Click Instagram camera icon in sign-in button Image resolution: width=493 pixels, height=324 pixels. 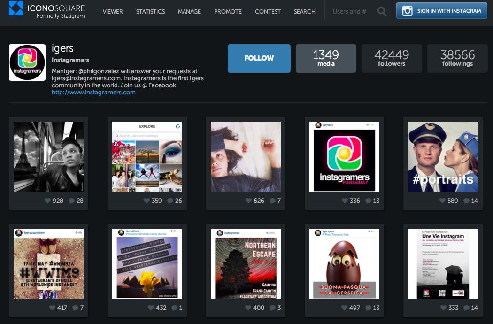coord(407,11)
